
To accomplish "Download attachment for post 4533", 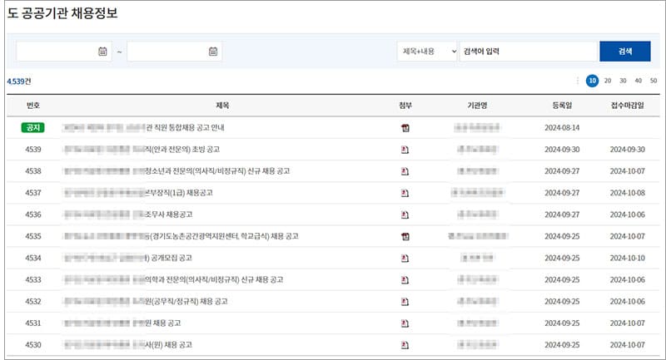I will [405, 279].
